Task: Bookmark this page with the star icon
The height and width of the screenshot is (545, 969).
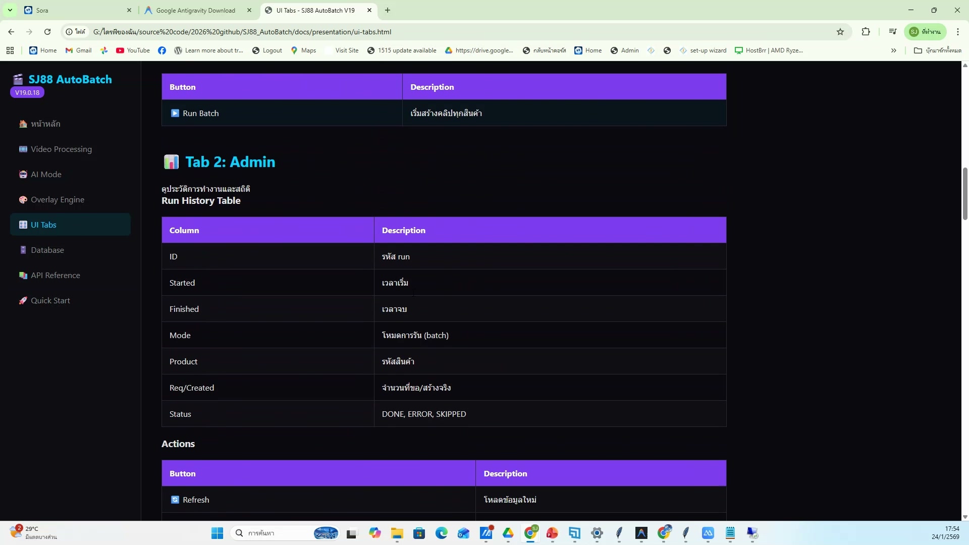Action: pyautogui.click(x=840, y=32)
